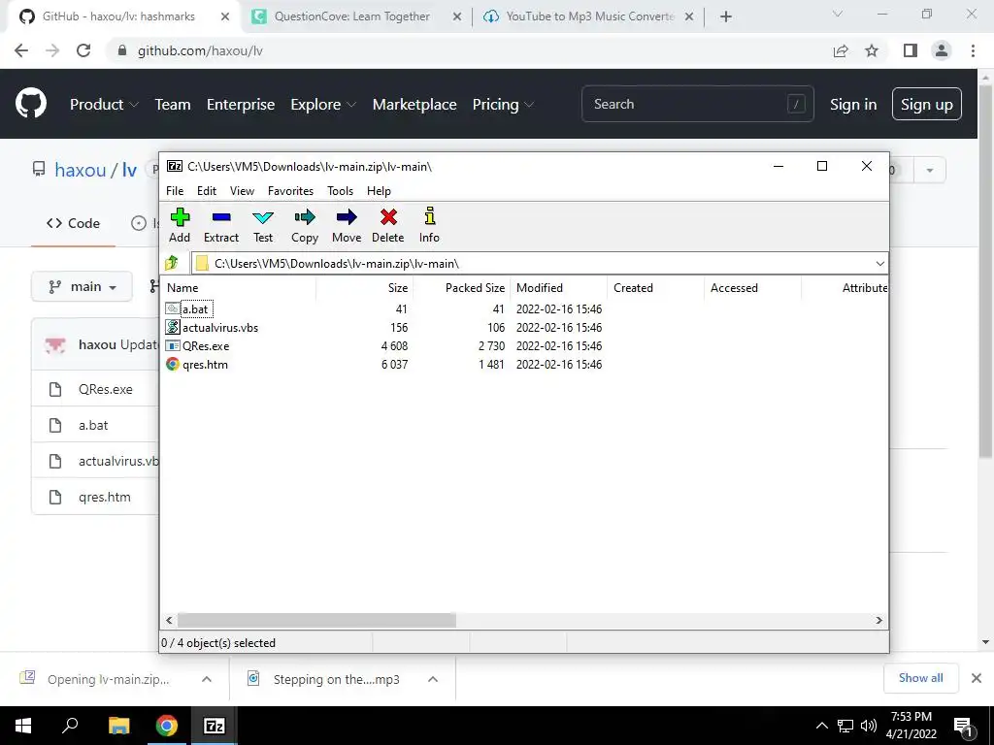
Task: Open the Favorites menu
Action: pyautogui.click(x=291, y=191)
